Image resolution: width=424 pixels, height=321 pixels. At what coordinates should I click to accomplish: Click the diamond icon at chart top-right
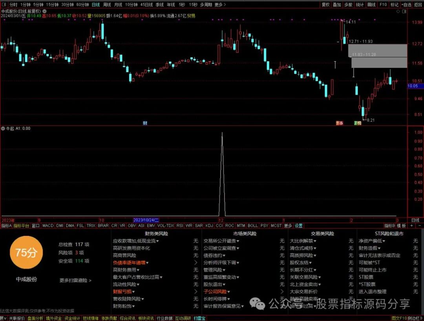pyautogui.click(x=398, y=11)
